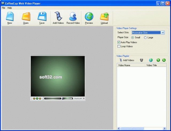
Task: Preview the player with the globe icon
Action: [x=89, y=18]
